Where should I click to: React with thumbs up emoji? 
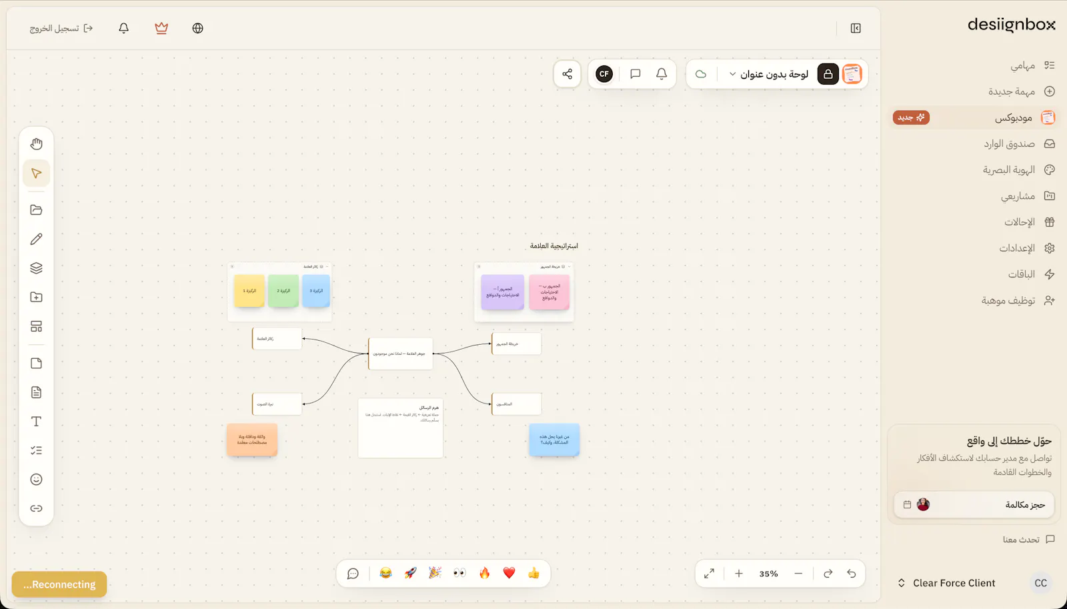pyautogui.click(x=533, y=574)
